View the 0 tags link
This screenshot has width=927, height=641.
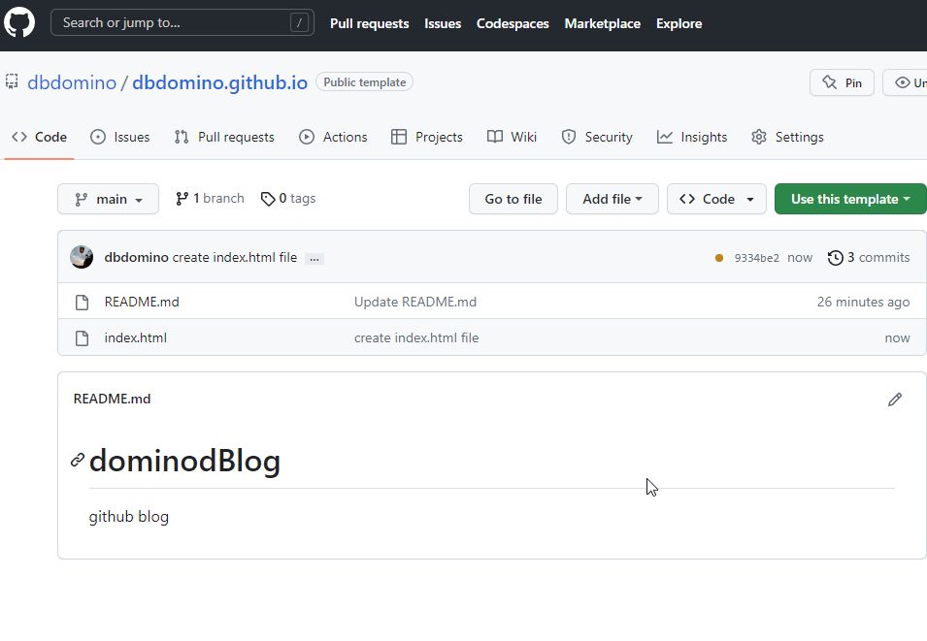pyautogui.click(x=288, y=199)
